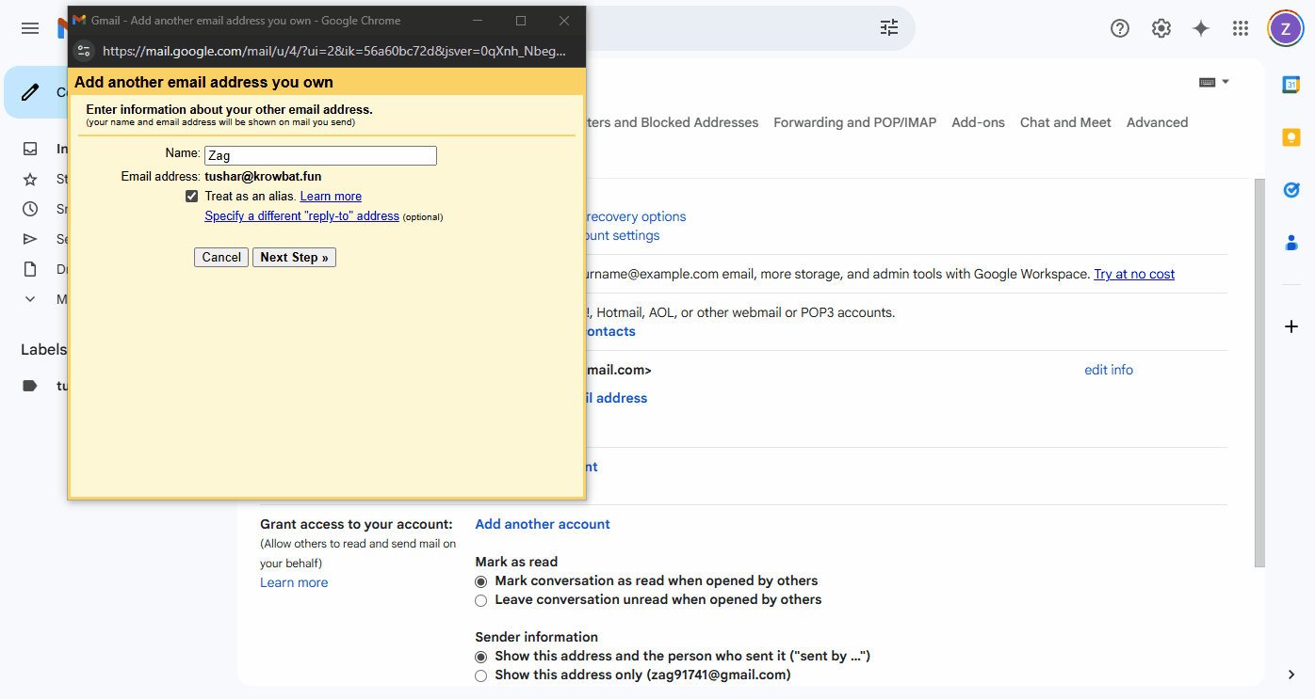1315x699 pixels.
Task: Select Mark conversation as read when opened
Action: click(481, 581)
